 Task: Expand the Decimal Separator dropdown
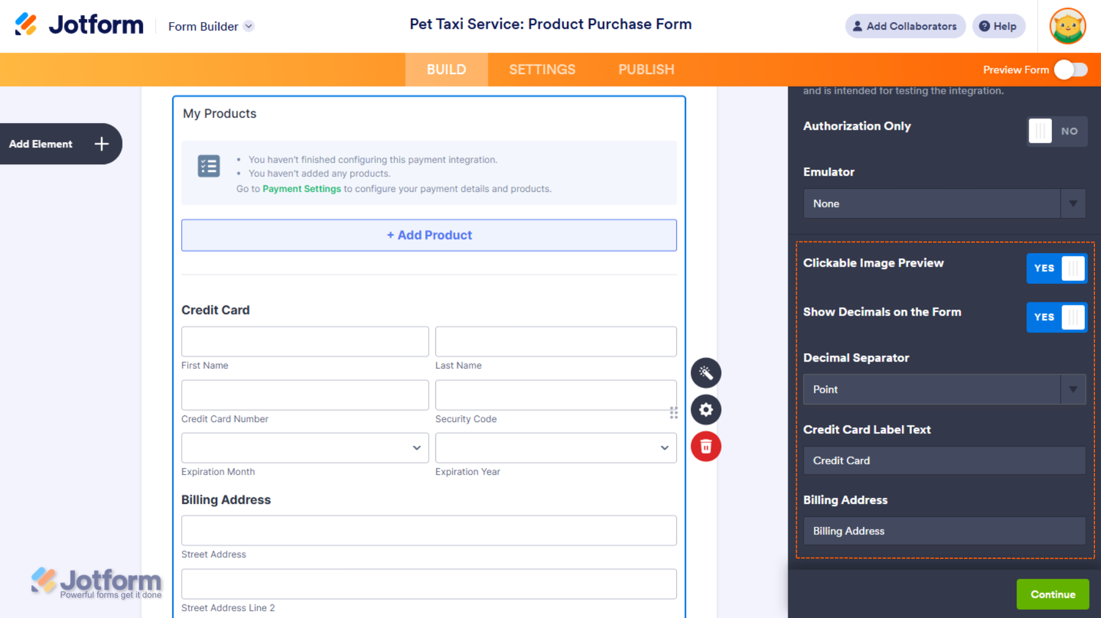click(944, 390)
